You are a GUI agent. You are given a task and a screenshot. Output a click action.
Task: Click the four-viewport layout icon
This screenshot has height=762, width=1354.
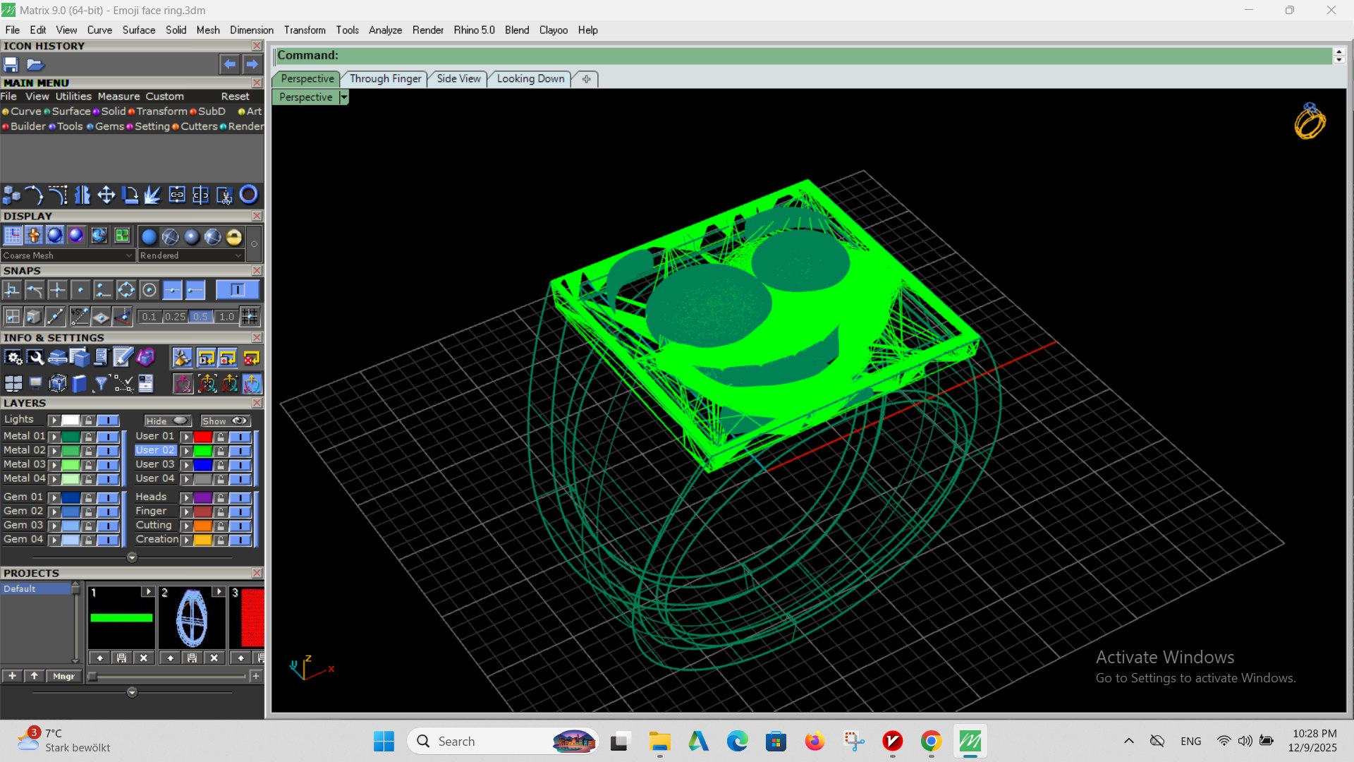pos(13,383)
